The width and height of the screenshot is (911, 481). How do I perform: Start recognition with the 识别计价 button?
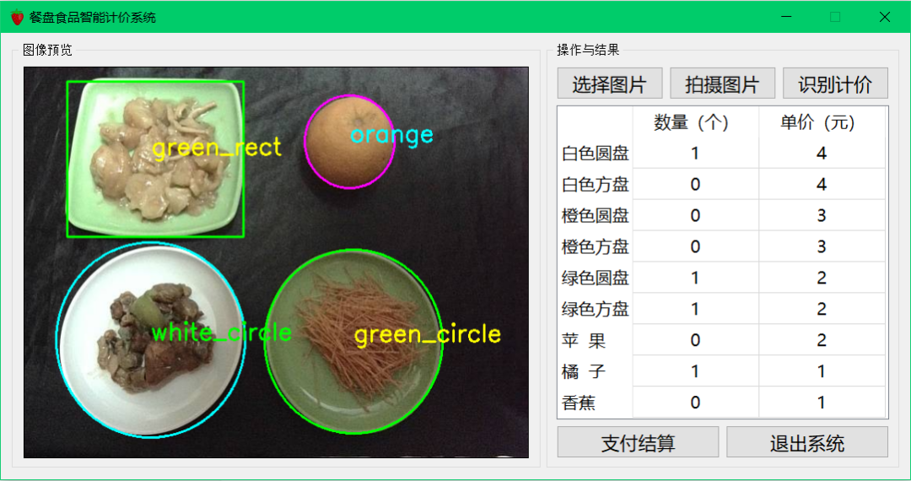click(x=835, y=84)
